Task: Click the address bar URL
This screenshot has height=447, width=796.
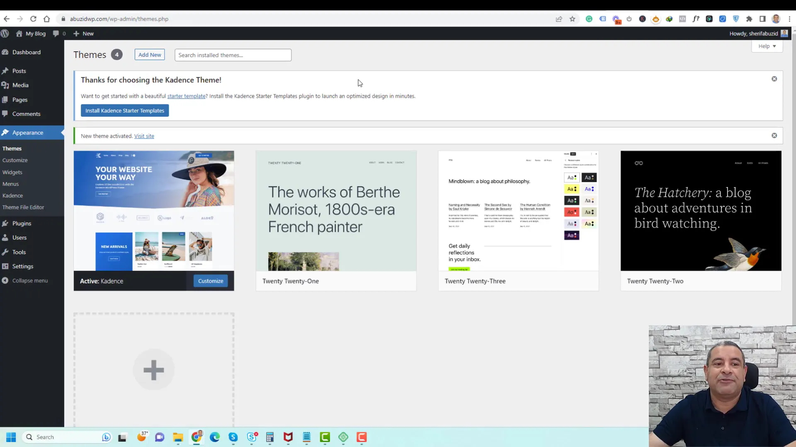Action: point(119,19)
